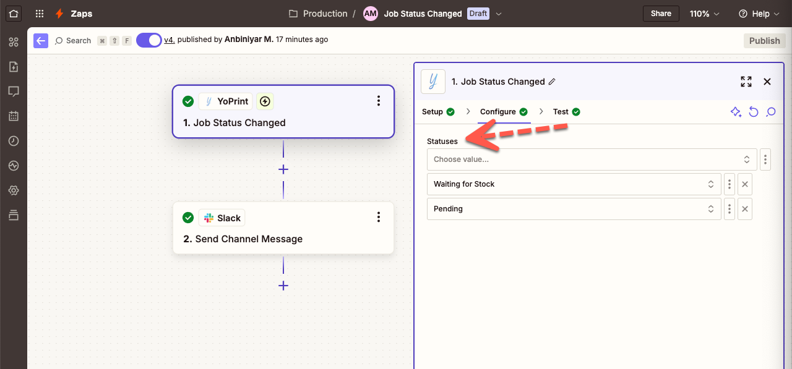This screenshot has width=792, height=369.
Task: Open the v4. version link
Action: click(x=169, y=40)
